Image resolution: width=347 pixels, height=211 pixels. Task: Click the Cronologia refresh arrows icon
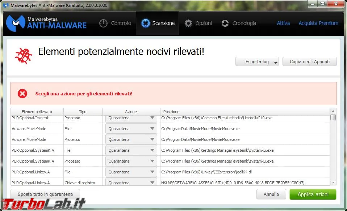pyautogui.click(x=225, y=23)
